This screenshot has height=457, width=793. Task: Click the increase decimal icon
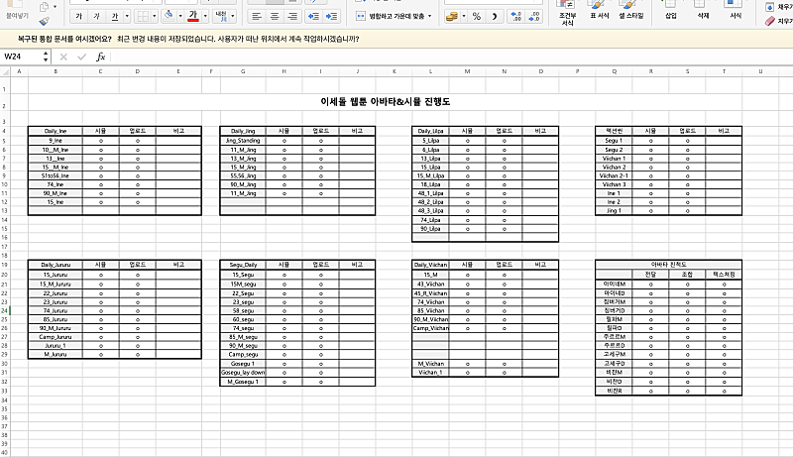[516, 16]
